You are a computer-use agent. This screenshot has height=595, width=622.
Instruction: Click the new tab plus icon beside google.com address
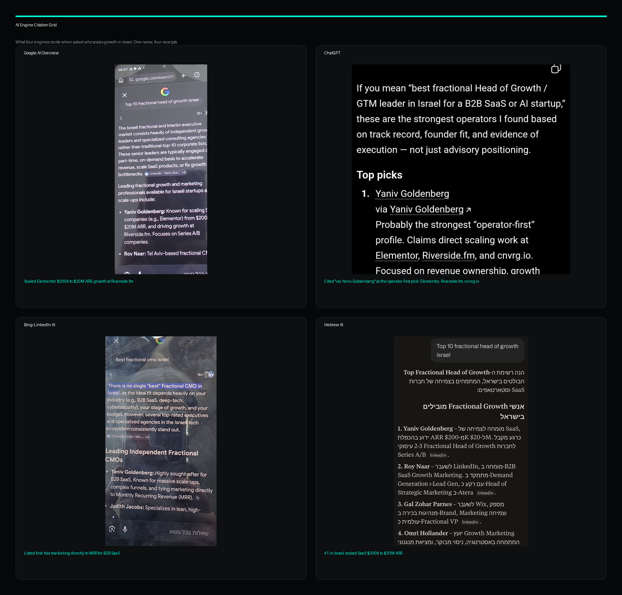183,76
